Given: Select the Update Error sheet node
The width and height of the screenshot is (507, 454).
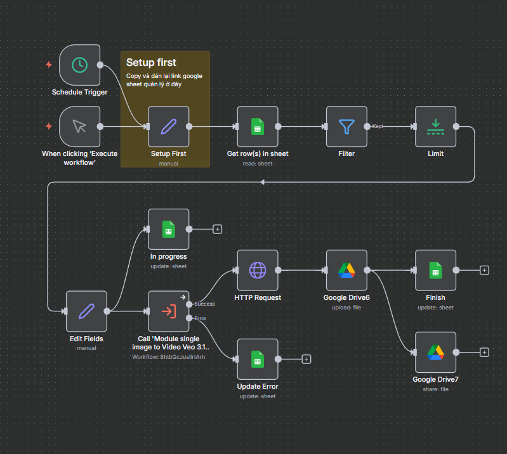Looking at the screenshot, I should coord(258,359).
